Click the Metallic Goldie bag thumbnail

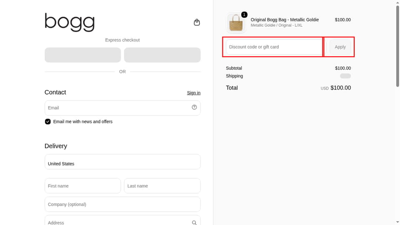[236, 22]
